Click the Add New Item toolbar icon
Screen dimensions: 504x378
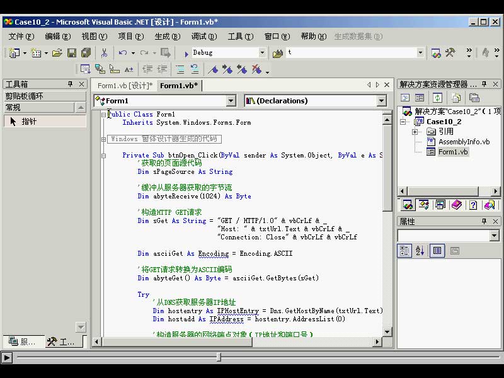(x=36, y=53)
